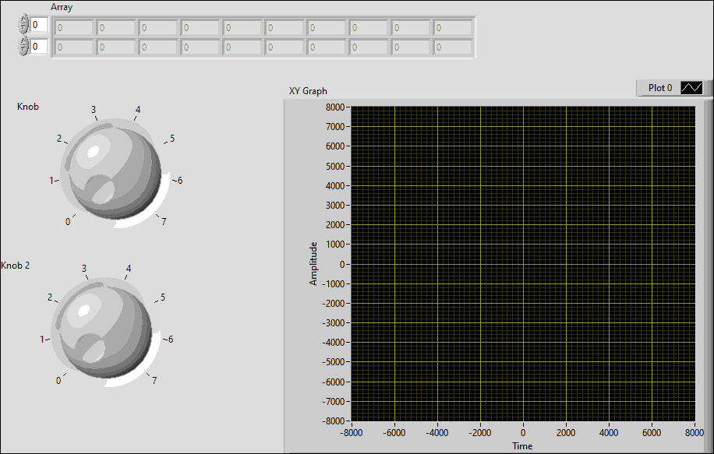Click the 3000 tick on Amplitude axis
The width and height of the screenshot is (714, 454).
pyautogui.click(x=335, y=205)
